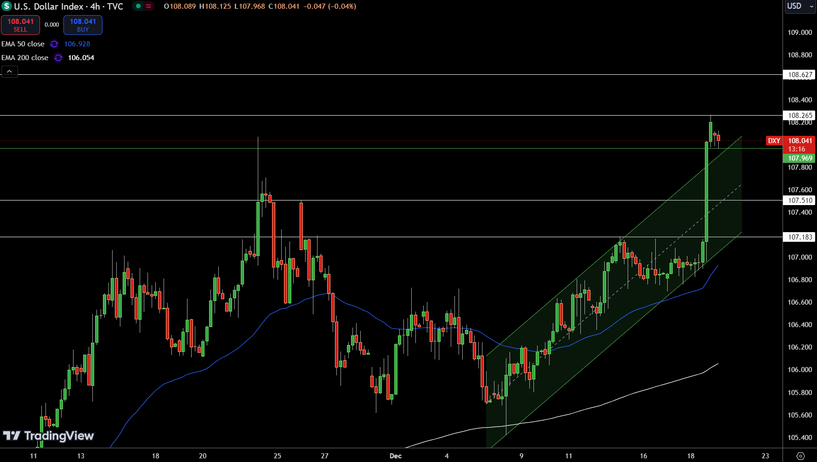Open the USD currency dropdown

[x=800, y=6]
